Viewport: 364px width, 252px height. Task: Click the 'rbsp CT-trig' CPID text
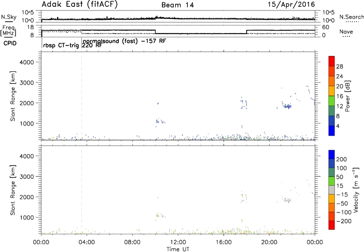[61, 45]
